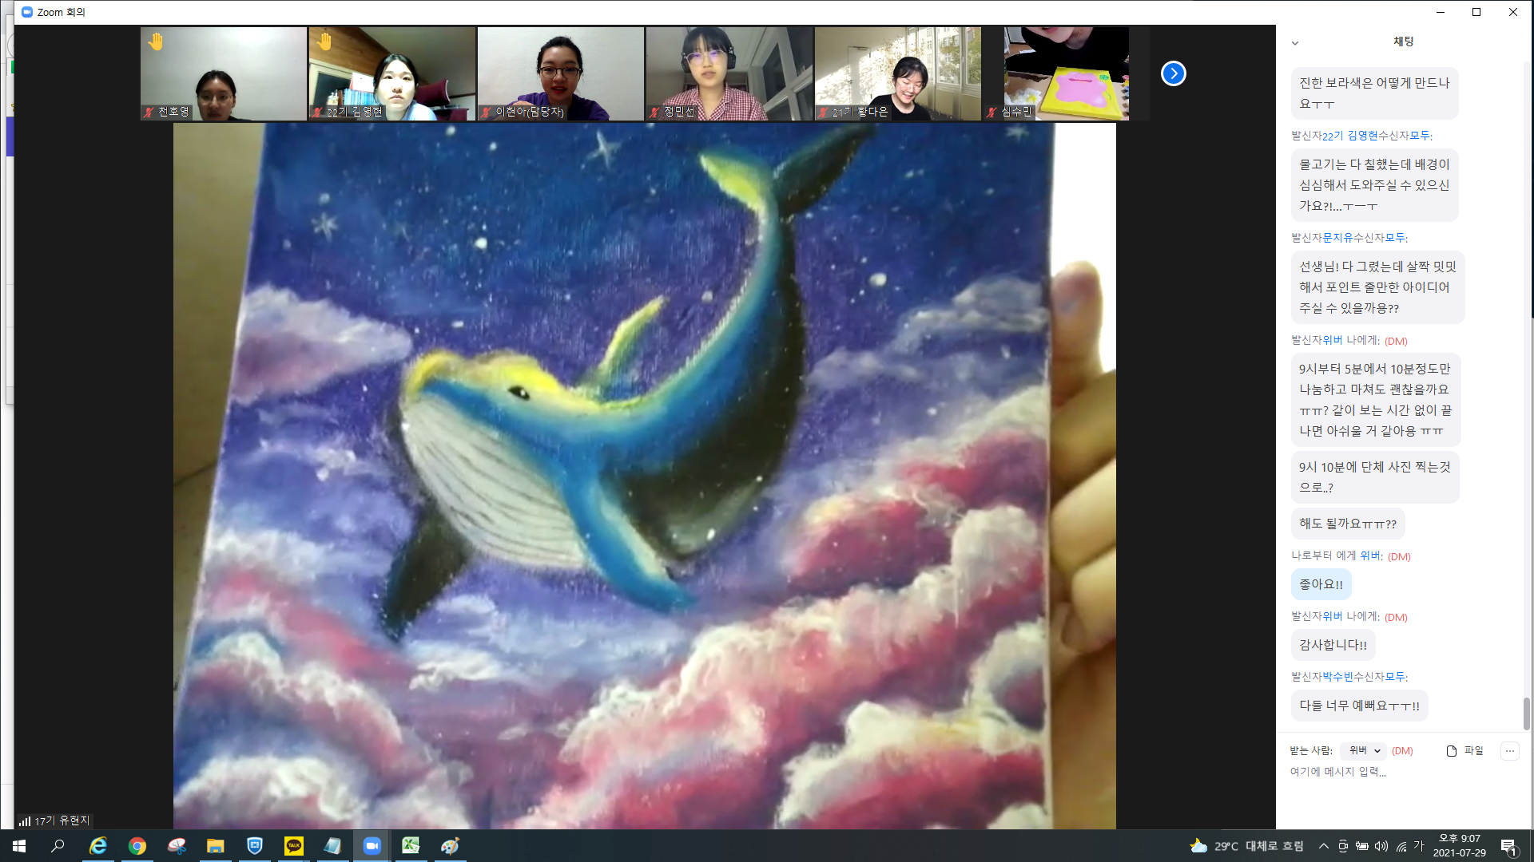Open the notepad app in the taskbar

[332, 846]
